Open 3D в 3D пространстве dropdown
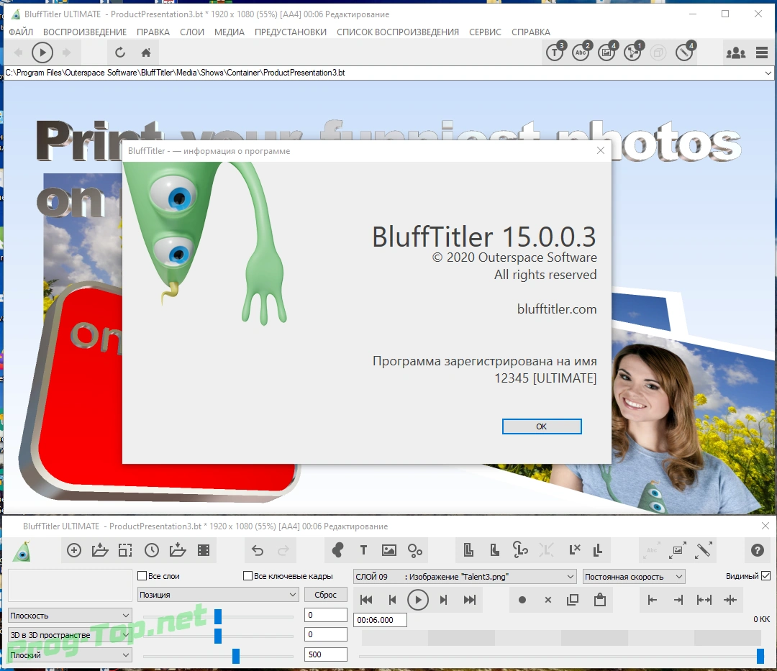The height and width of the screenshot is (671, 777). pos(70,635)
